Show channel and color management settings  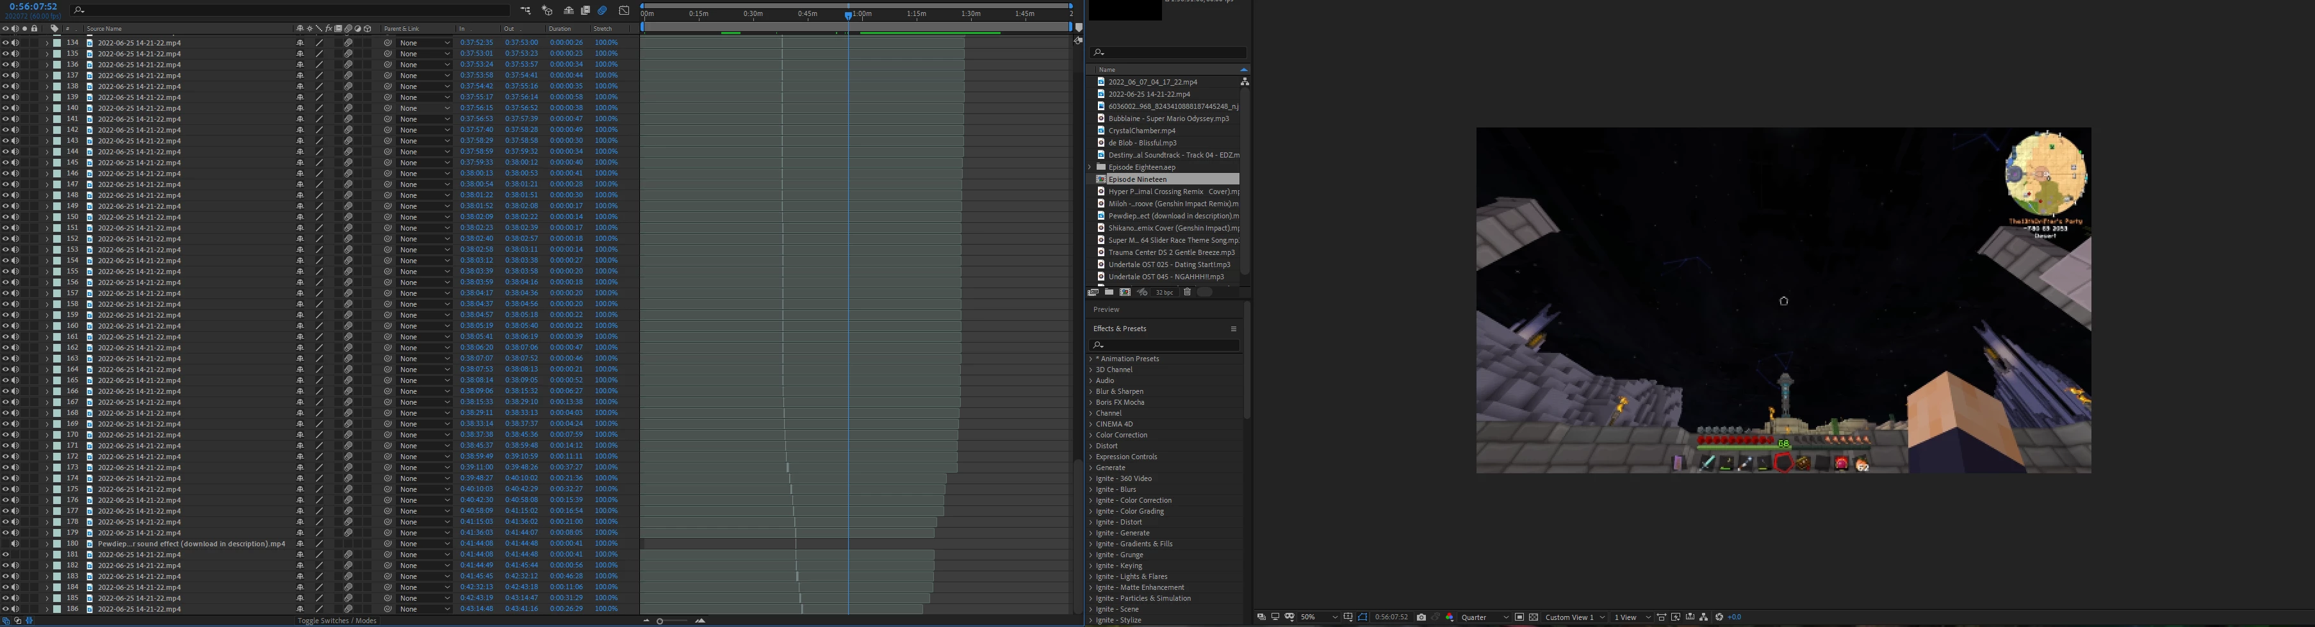(x=1450, y=617)
